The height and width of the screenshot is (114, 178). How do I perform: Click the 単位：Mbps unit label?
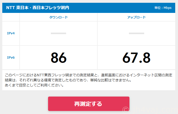[163, 8]
